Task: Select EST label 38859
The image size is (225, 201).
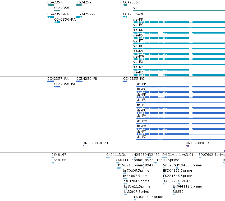Action: [178, 192]
